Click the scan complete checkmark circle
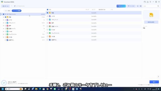Screen dimensions: 161x91 [x=4, y=83]
